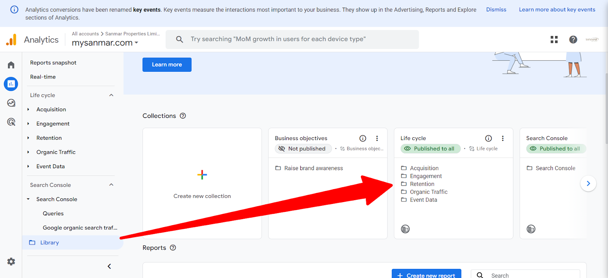Open Life cycle collection more options menu
Viewport: 608px width, 278px height.
point(503,138)
